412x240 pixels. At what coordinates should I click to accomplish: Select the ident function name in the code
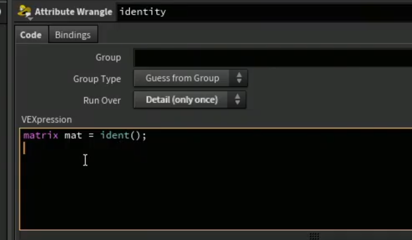click(115, 136)
